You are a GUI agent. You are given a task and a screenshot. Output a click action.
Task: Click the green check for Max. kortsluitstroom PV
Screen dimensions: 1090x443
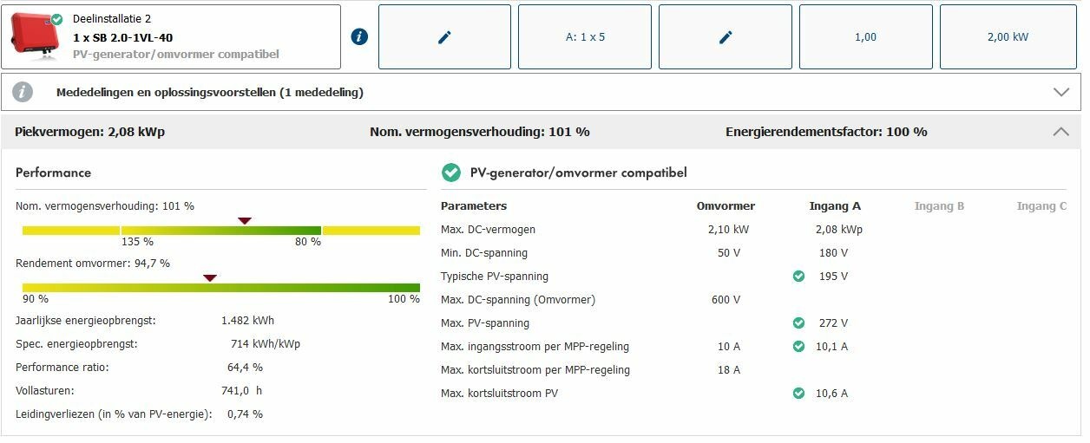click(798, 394)
